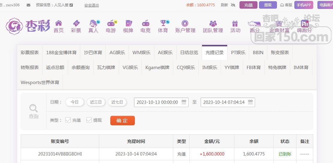Open the 嗨跑分 hi icon
This screenshot has width=333, height=163.
tap(305, 23)
